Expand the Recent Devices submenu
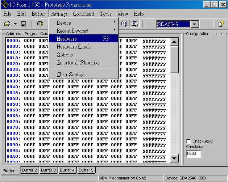The image size is (228, 182). point(83,31)
